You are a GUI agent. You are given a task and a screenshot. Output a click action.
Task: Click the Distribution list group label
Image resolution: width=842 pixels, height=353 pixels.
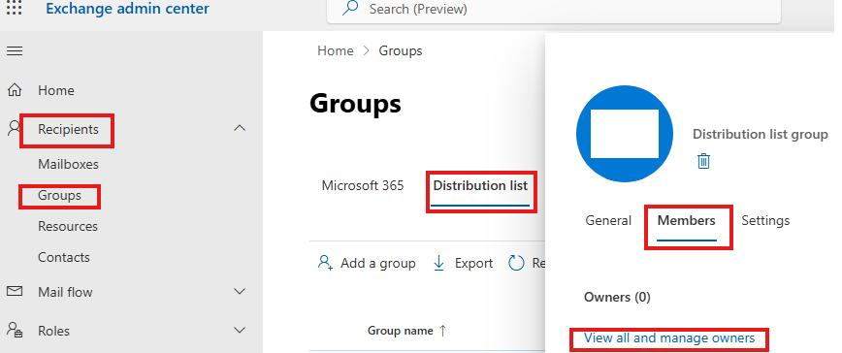point(760,134)
